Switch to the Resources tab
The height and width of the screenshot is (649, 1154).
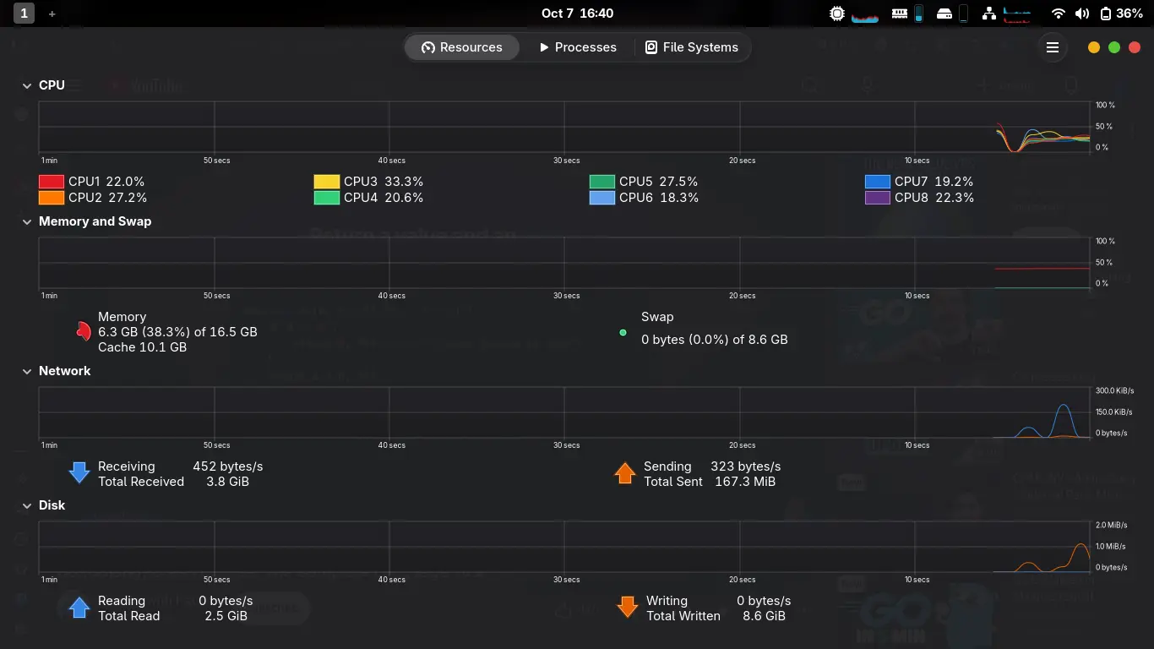(462, 47)
